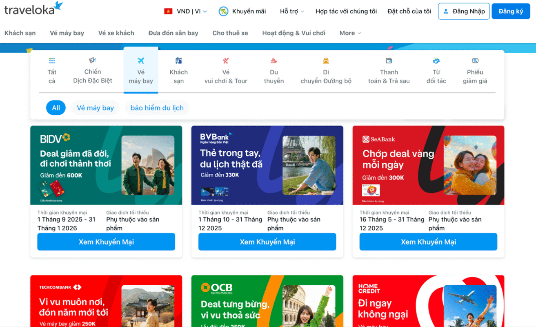
Task: Click the Đăng ký button
Action: click(510, 11)
